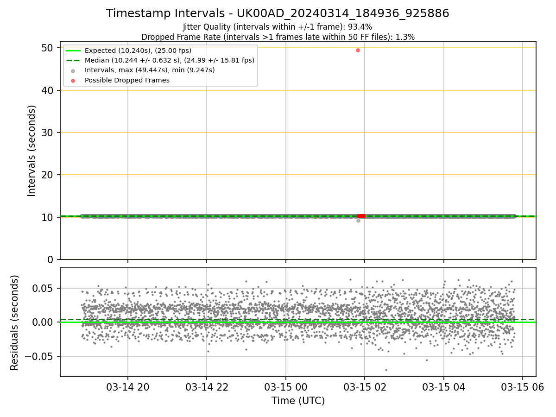
Task: Click the red outlier point near 49 seconds
Action: pos(358,50)
